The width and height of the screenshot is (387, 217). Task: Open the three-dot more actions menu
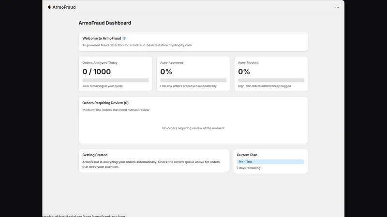point(337,7)
